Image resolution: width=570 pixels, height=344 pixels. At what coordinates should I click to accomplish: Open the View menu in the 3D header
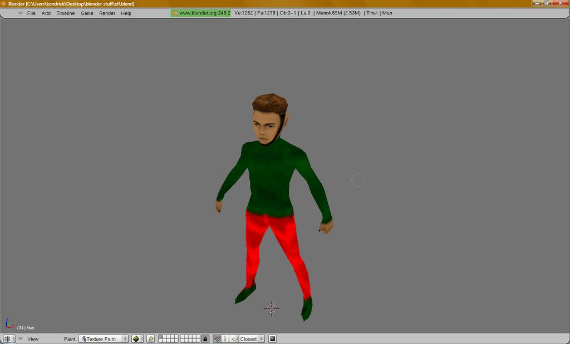point(33,339)
